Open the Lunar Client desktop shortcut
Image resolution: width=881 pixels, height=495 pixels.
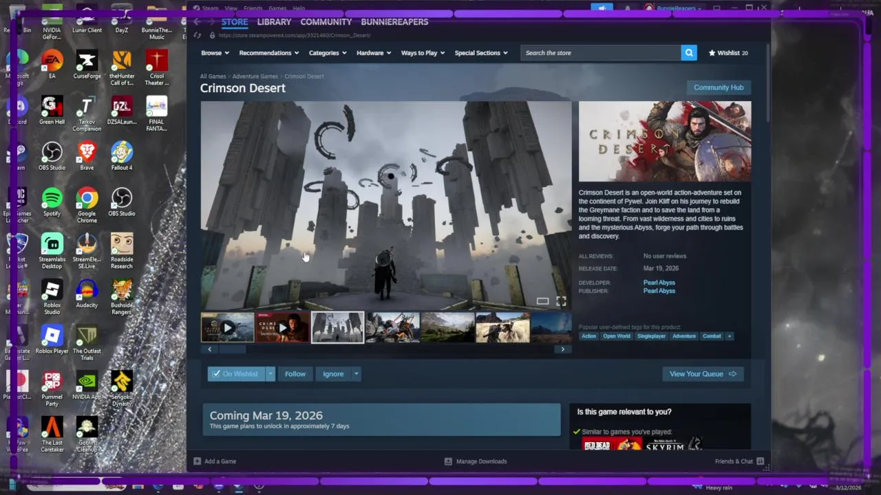[x=87, y=19]
